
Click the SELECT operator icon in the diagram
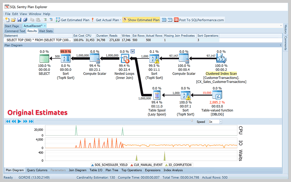(44, 58)
